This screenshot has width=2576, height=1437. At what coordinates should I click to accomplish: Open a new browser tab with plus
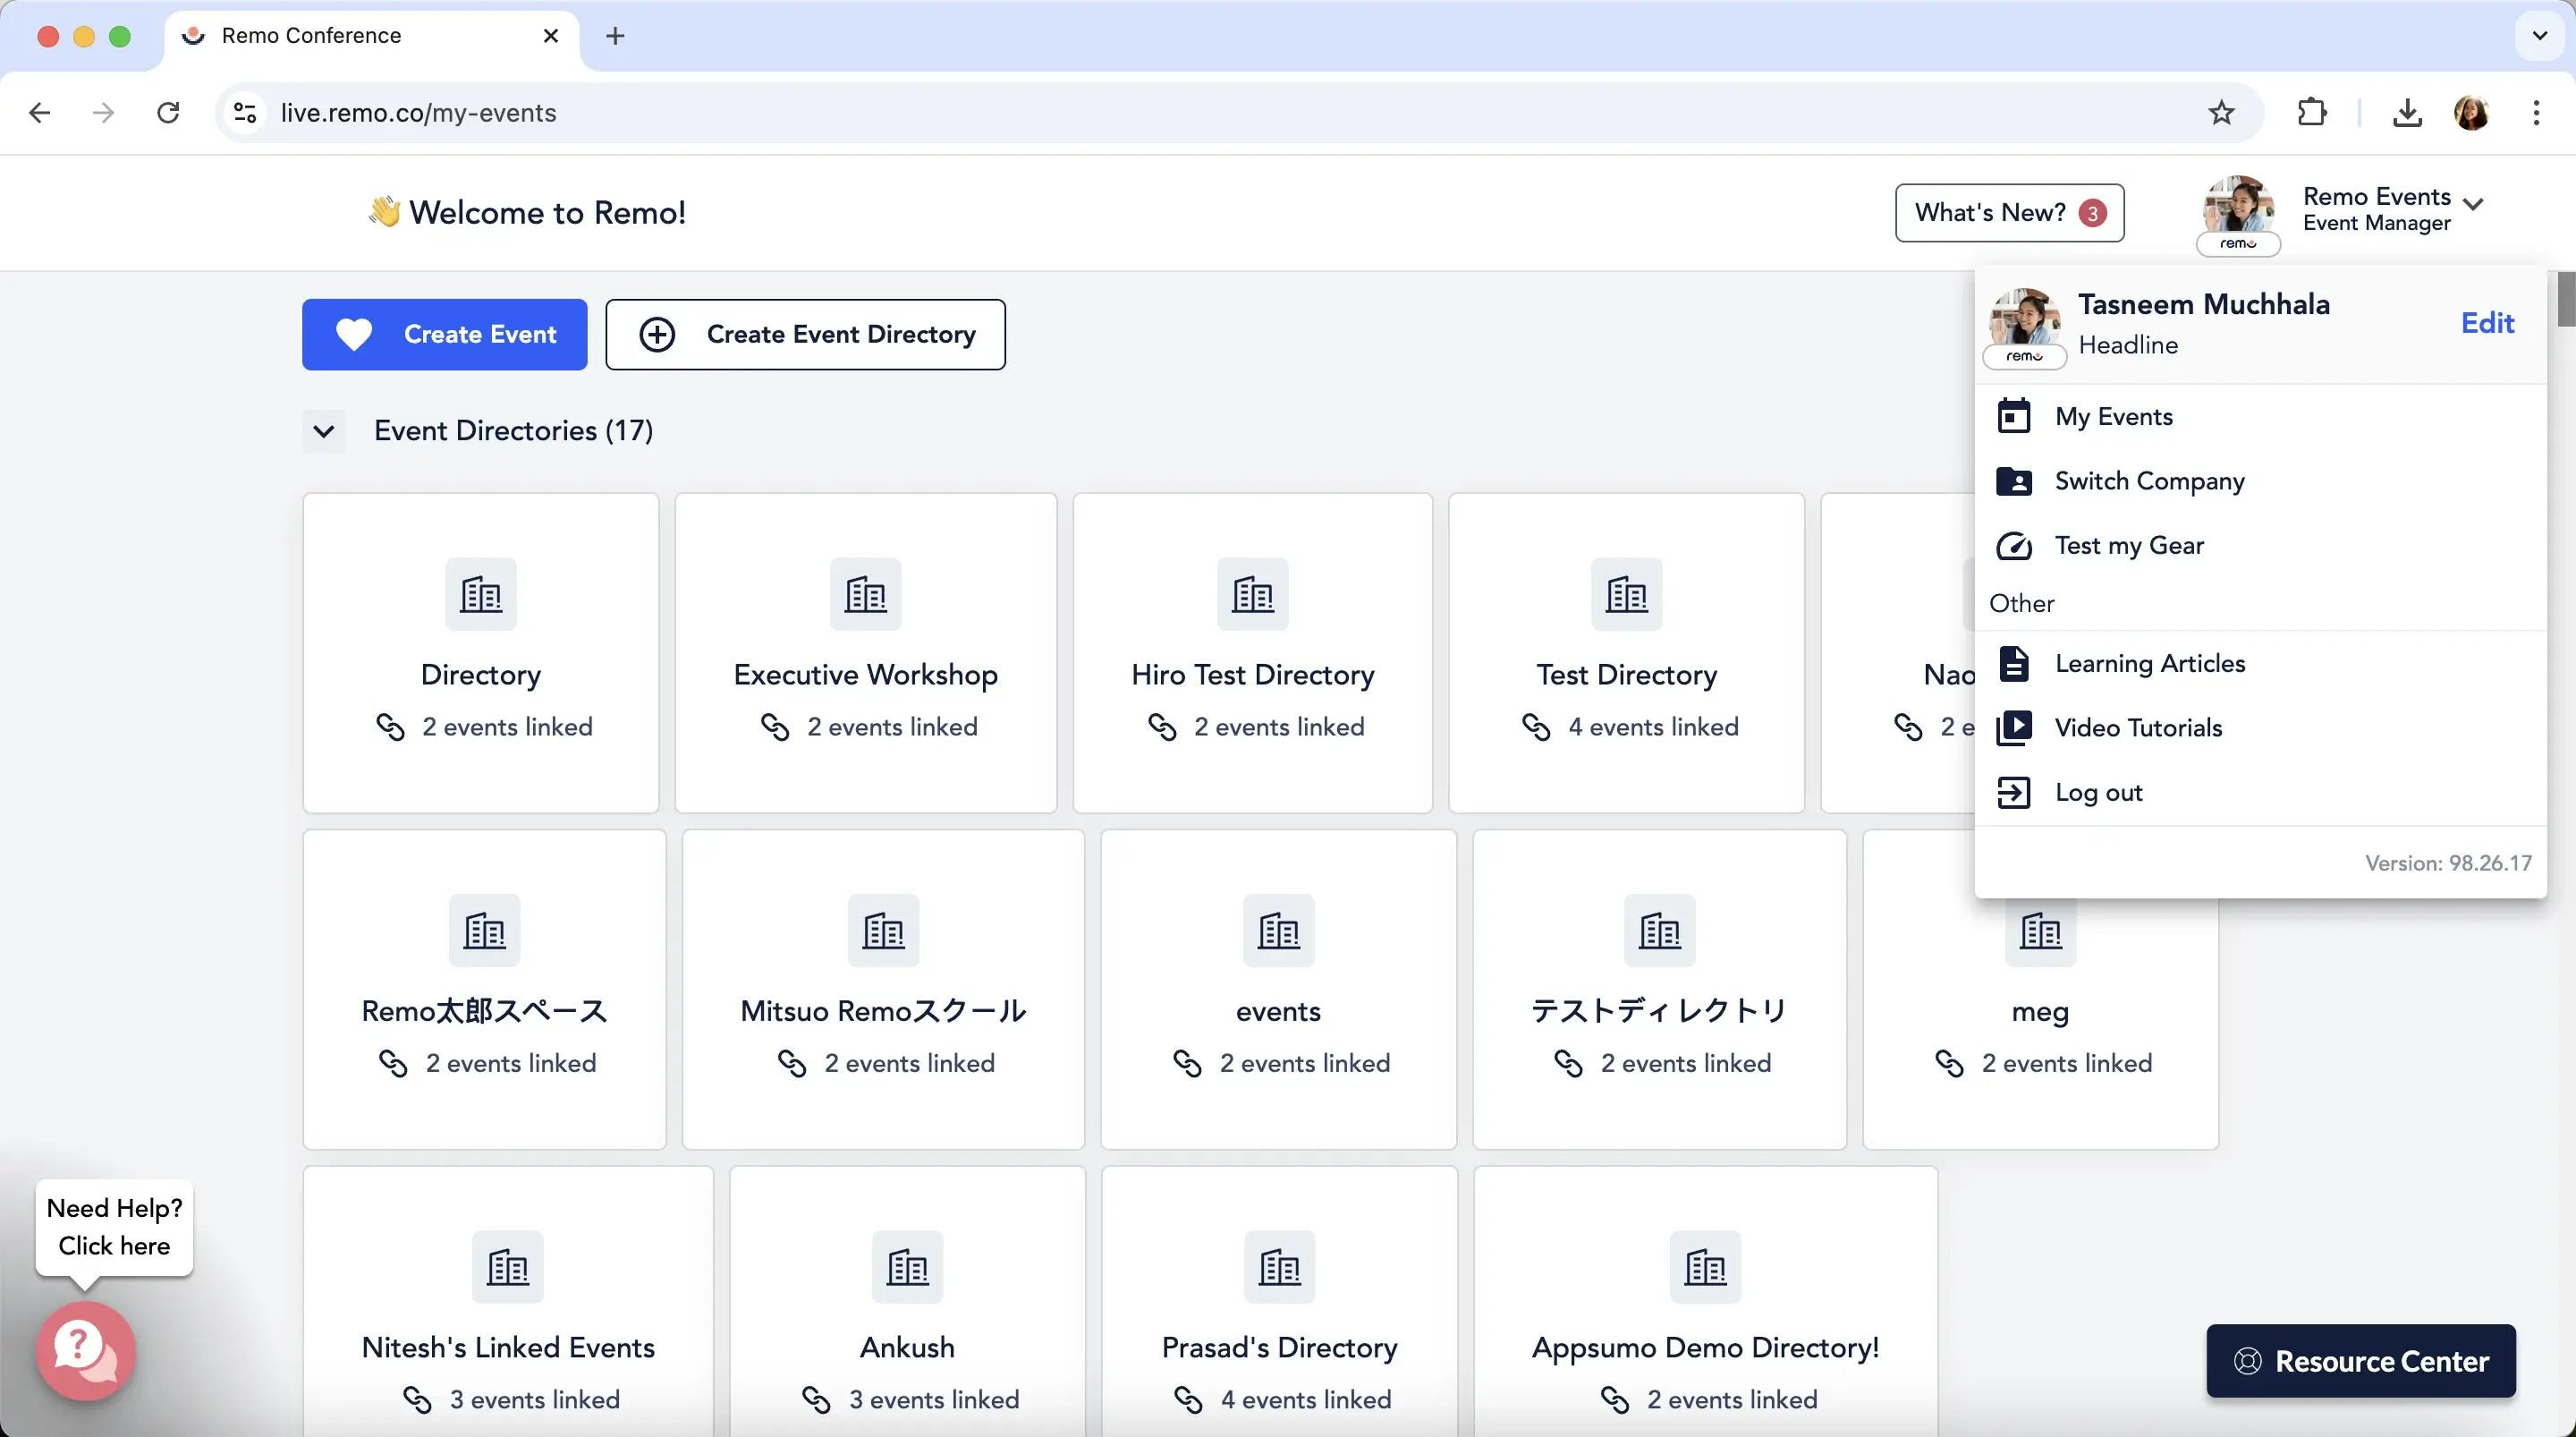pos(615,36)
